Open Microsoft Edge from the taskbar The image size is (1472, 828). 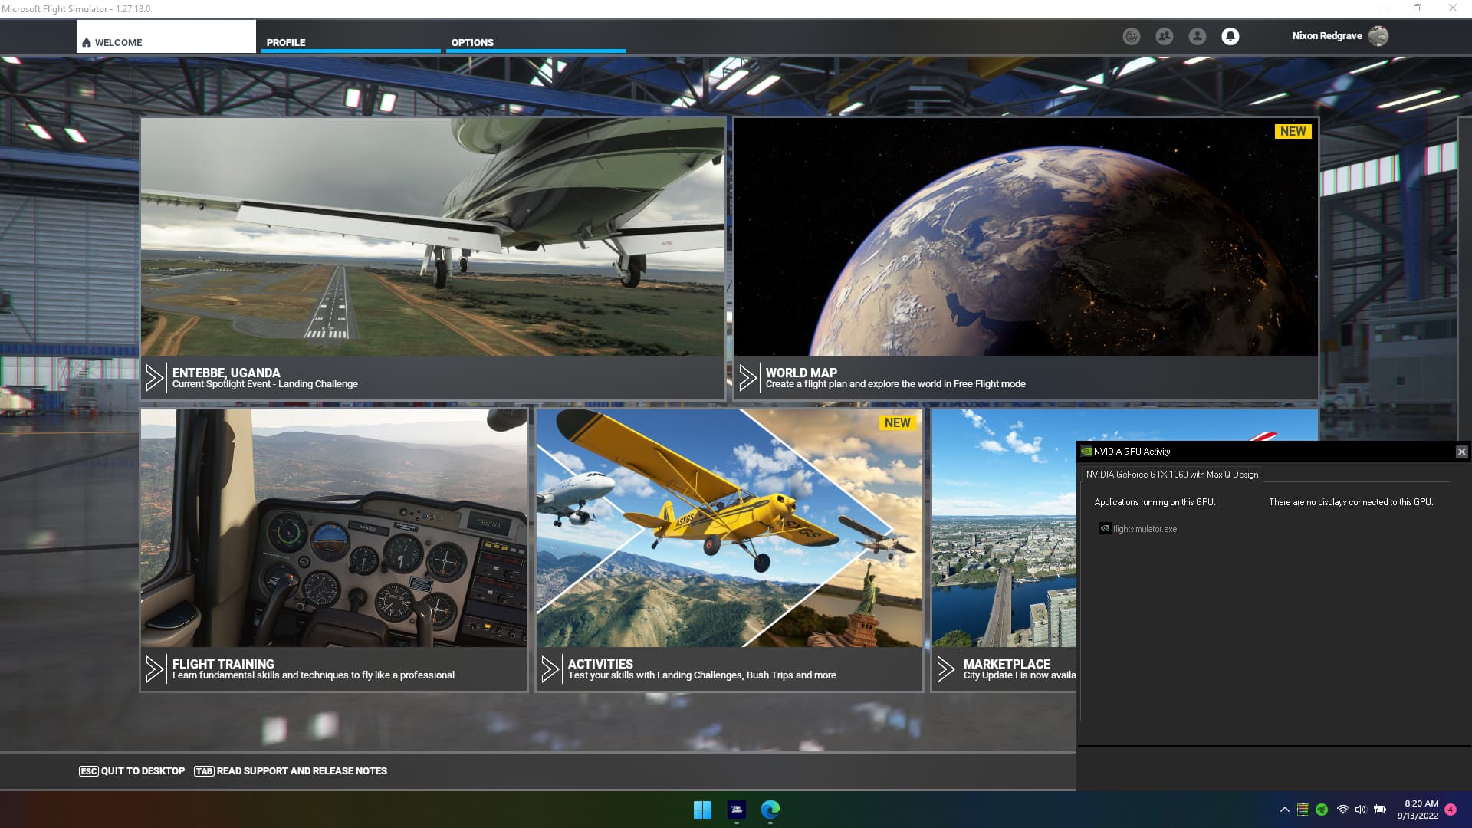tap(770, 810)
